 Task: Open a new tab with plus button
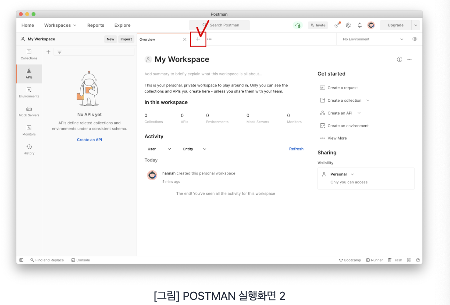coord(198,39)
